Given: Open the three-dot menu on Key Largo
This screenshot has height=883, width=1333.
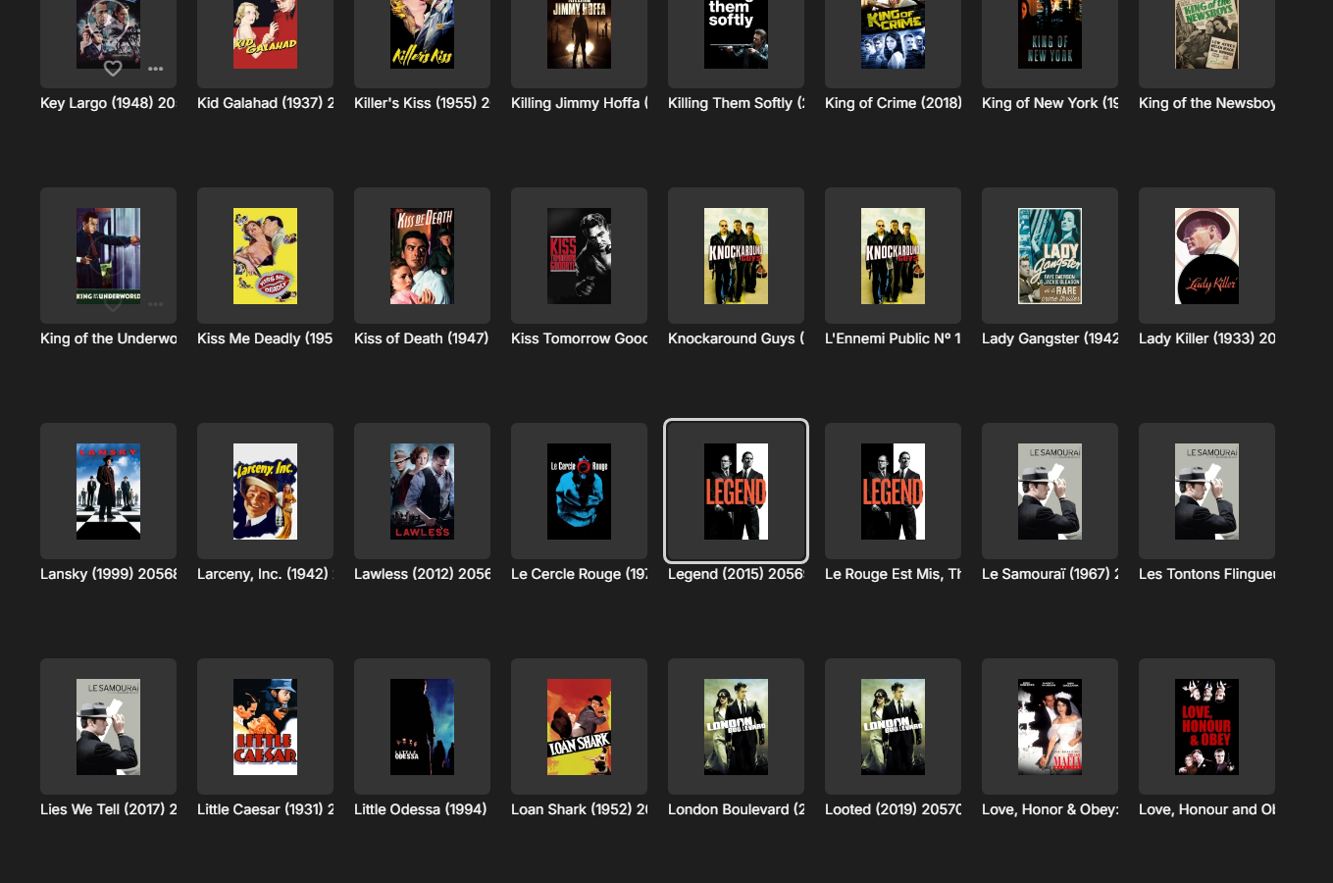Looking at the screenshot, I should tap(156, 69).
